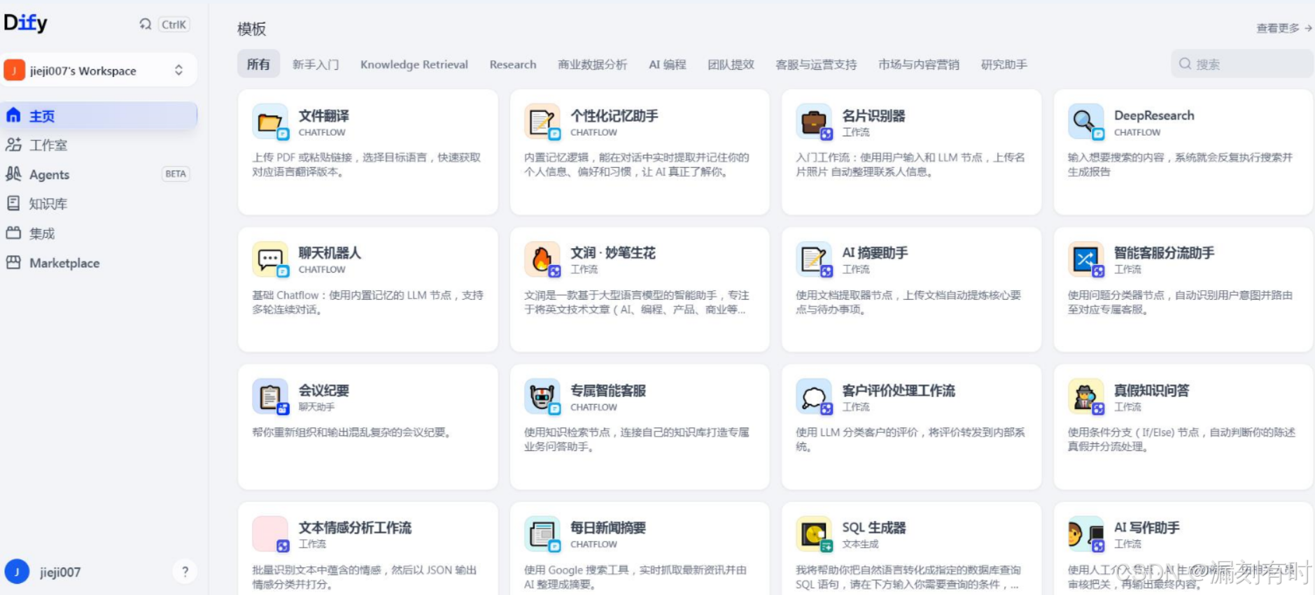Click the AI 写作助手 icon
1315x595 pixels.
(x=1086, y=534)
